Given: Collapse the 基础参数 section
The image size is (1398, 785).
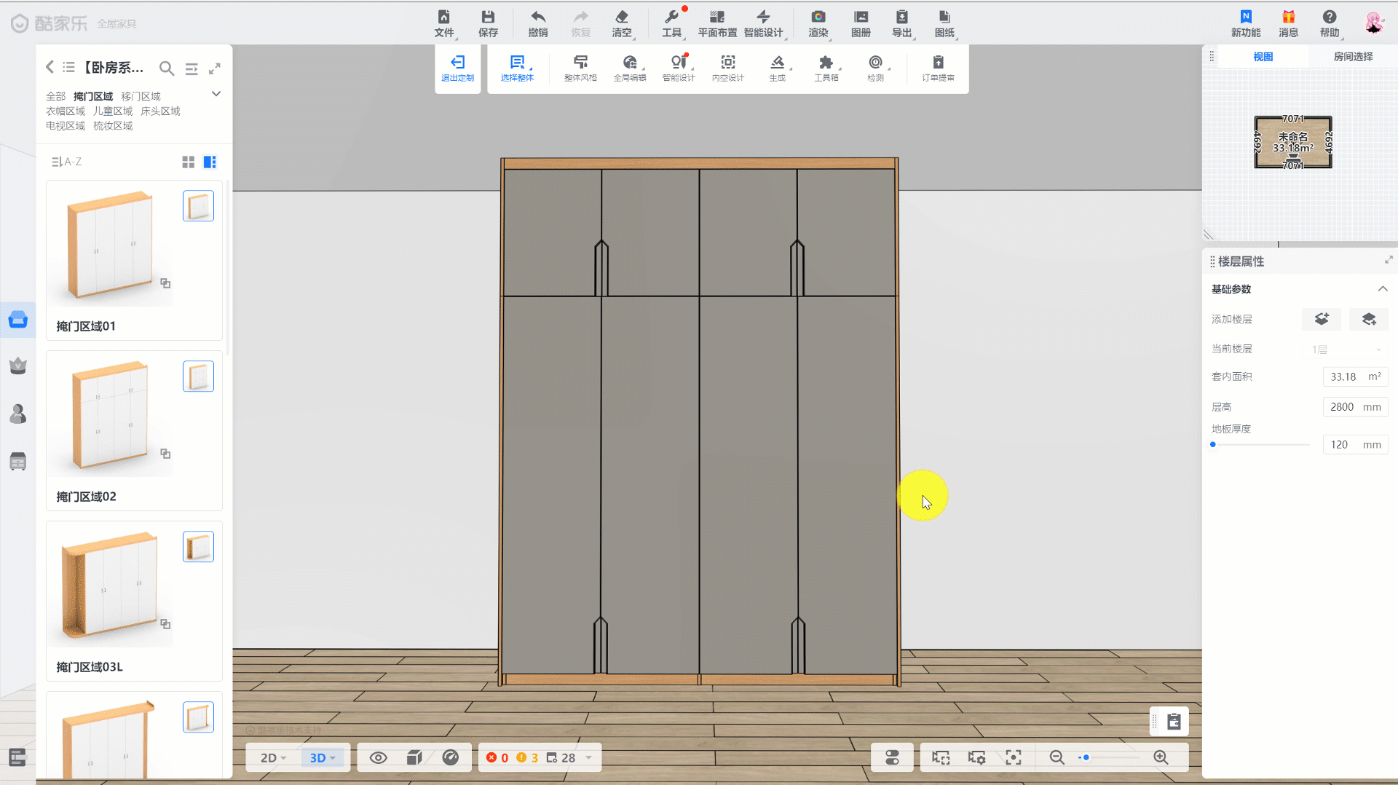Looking at the screenshot, I should [1382, 289].
